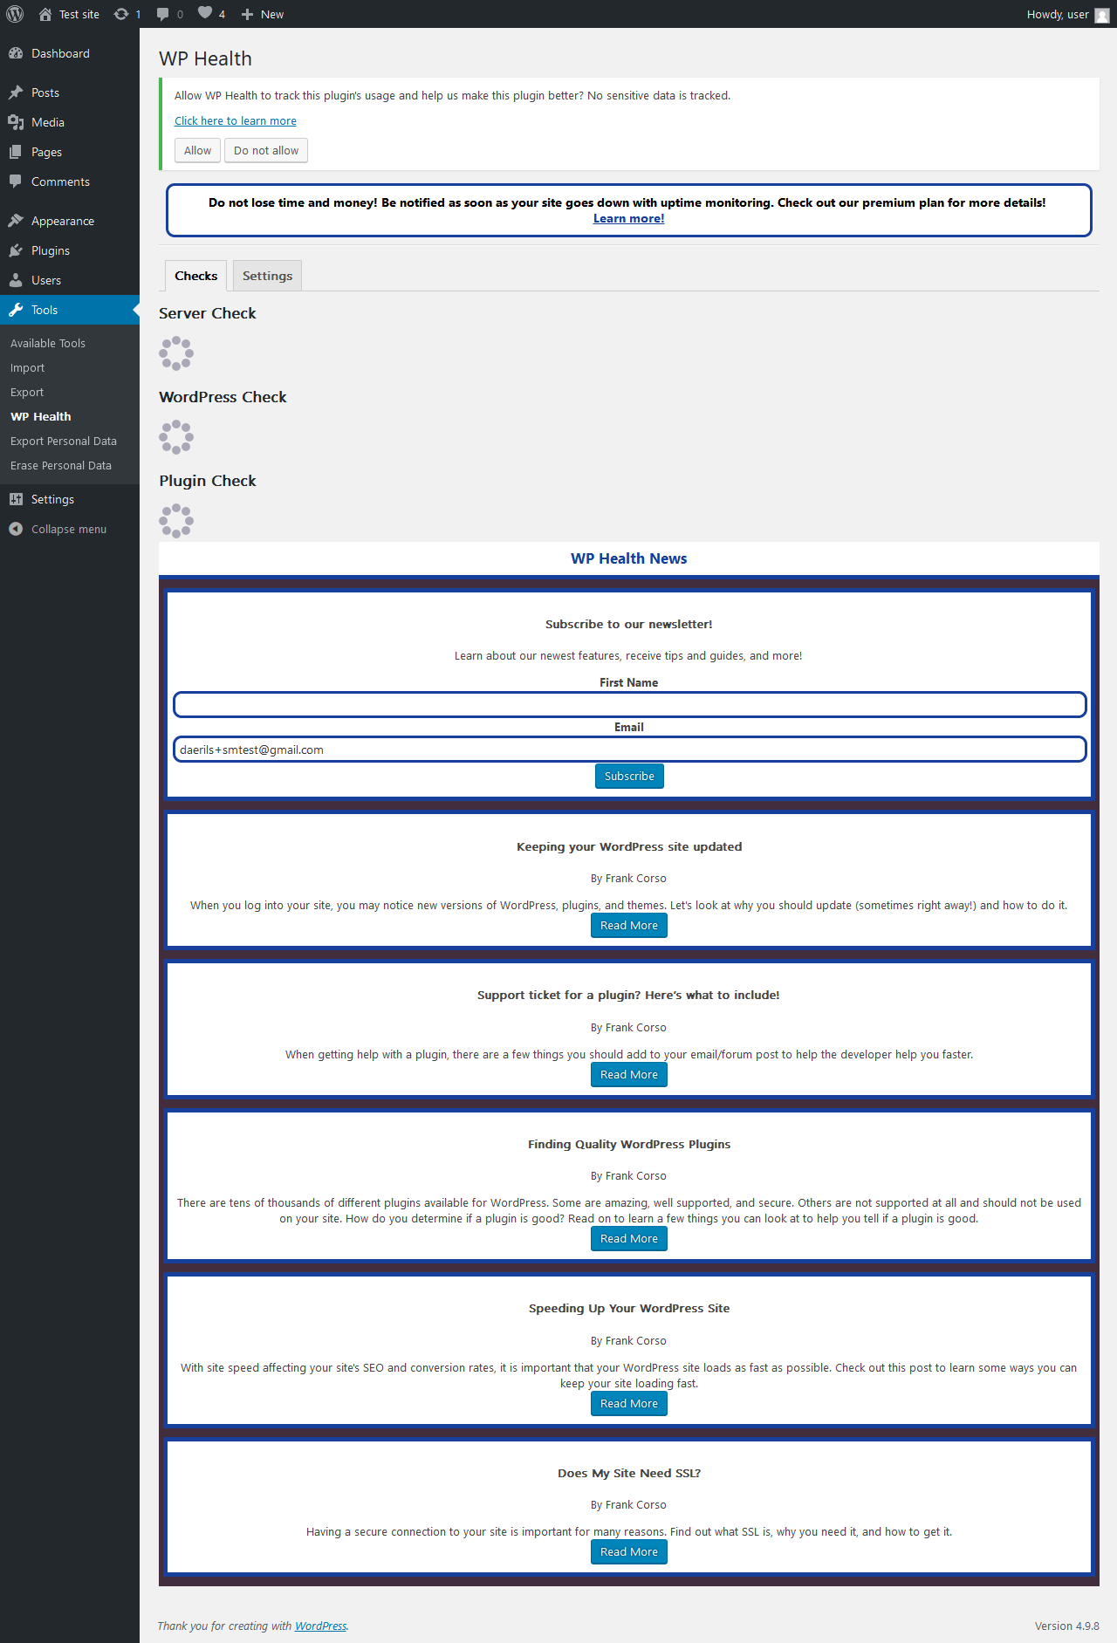The image size is (1117, 1643).
Task: Focus the Email input field
Action: coord(629,749)
